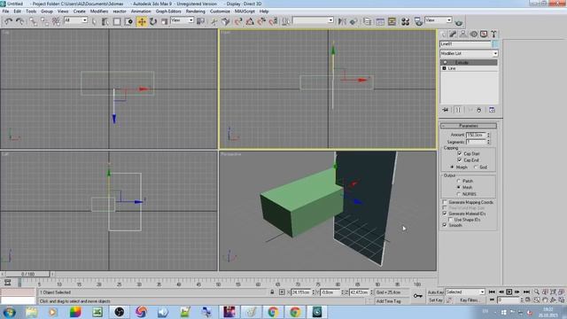567x319 pixels.
Task: Switch to the Utilities hammer panel tab
Action: [493, 34]
